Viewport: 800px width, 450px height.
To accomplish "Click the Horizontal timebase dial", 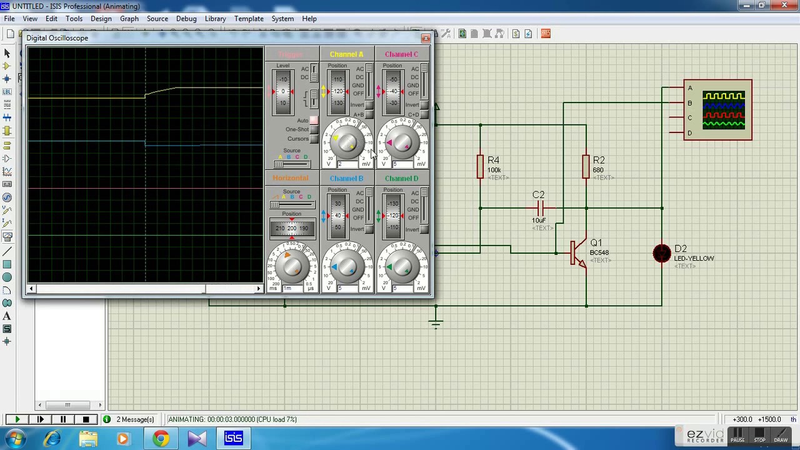I will pos(292,267).
